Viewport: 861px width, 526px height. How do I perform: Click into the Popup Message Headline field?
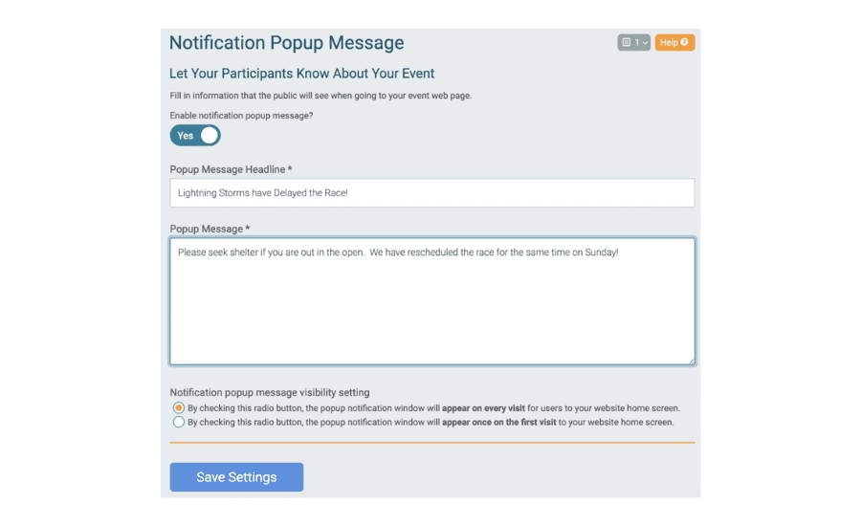click(x=432, y=193)
